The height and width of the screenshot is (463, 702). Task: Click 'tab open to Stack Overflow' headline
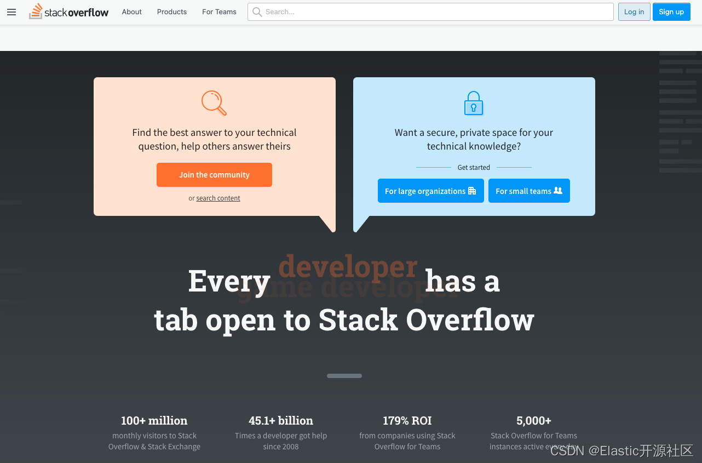[344, 319]
